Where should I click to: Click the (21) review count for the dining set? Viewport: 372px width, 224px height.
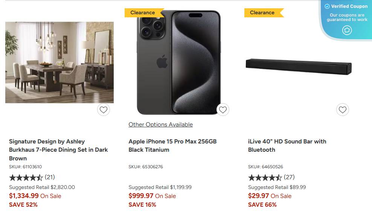click(x=50, y=177)
